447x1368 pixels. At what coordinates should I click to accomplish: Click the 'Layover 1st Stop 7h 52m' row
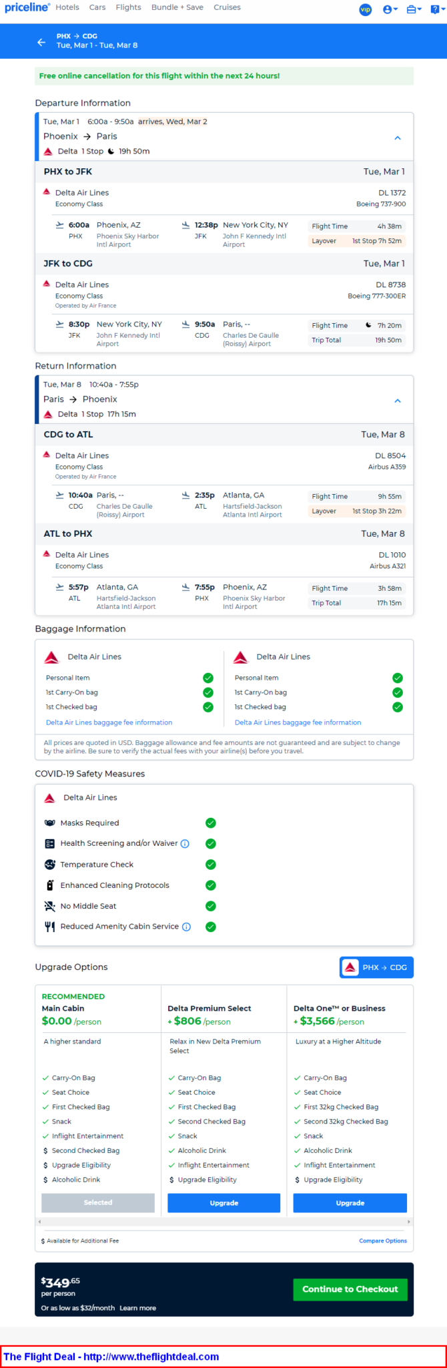(x=356, y=241)
